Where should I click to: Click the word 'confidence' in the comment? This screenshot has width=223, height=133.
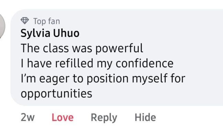145,63
